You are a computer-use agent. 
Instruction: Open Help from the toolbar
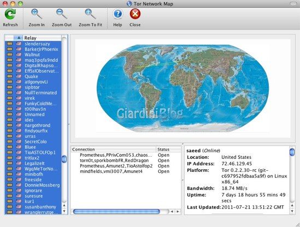tap(117, 14)
